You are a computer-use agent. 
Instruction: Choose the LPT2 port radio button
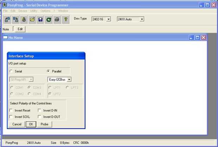[50, 94]
